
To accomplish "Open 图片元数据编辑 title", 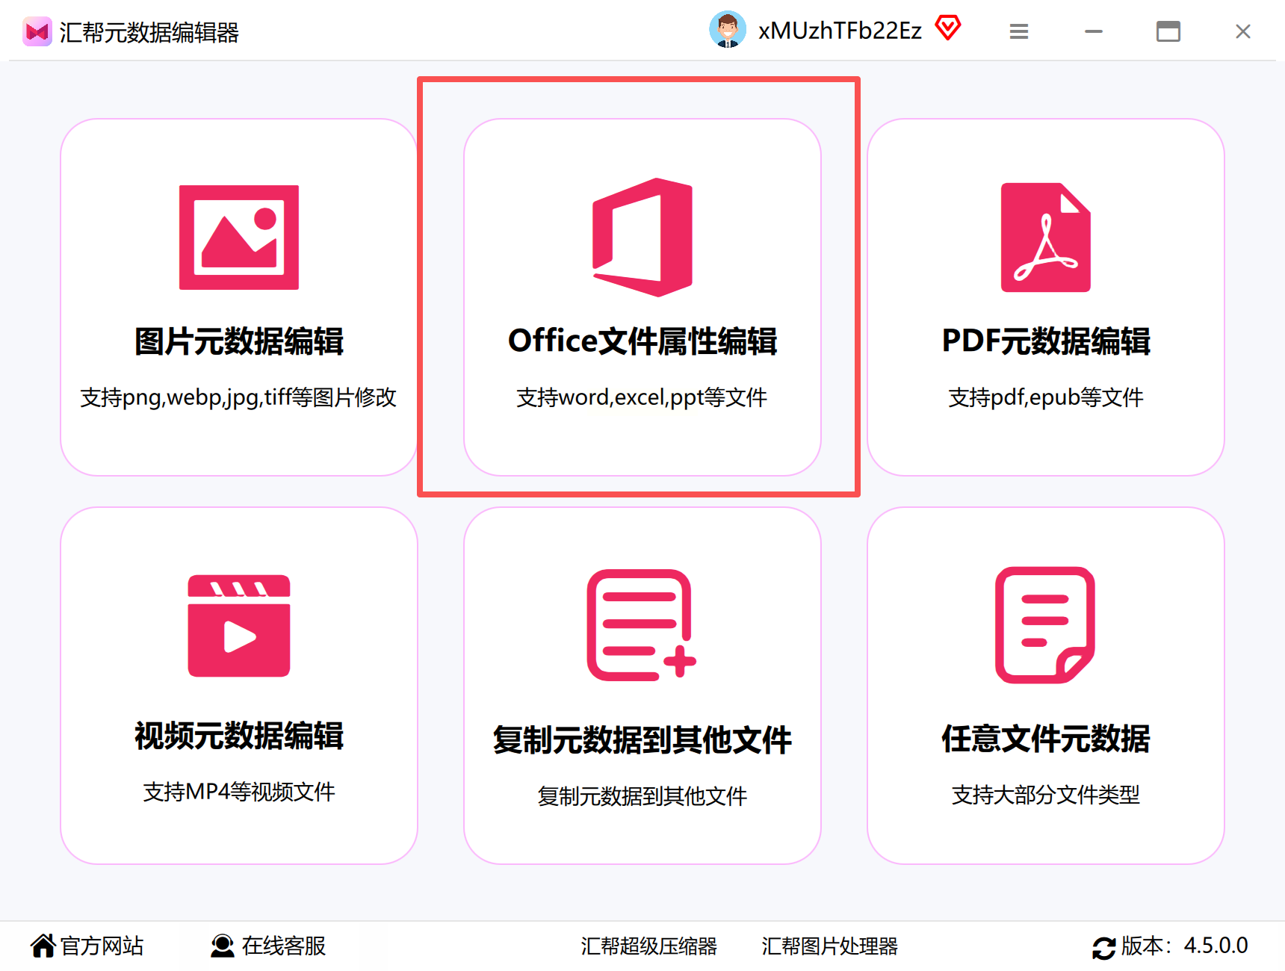I will pyautogui.click(x=239, y=341).
